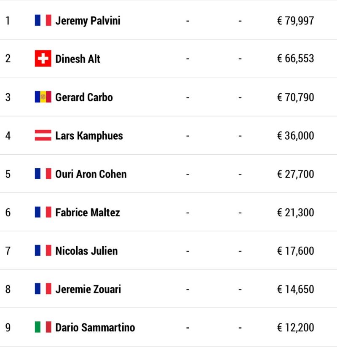Screen dimensions: 337x350
Task: Click the name Nicolas Julien
Action: pos(86,251)
